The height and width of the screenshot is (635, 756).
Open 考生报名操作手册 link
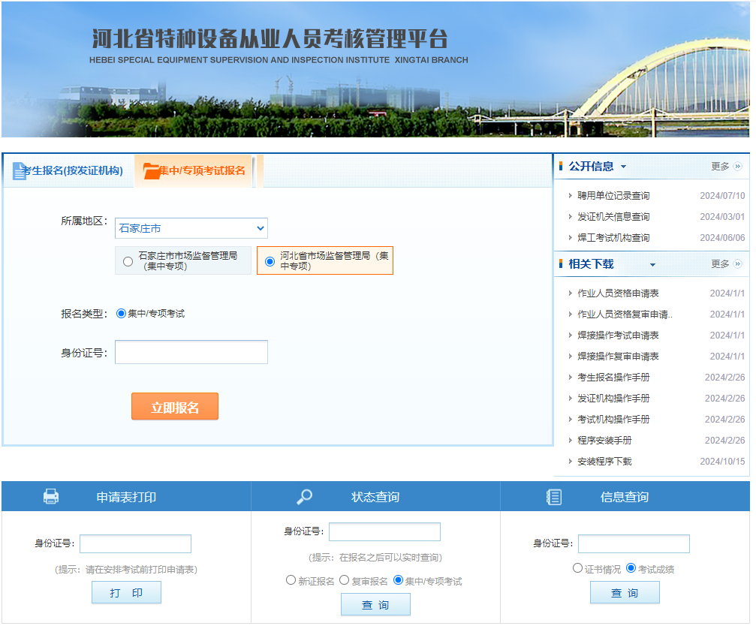click(613, 377)
